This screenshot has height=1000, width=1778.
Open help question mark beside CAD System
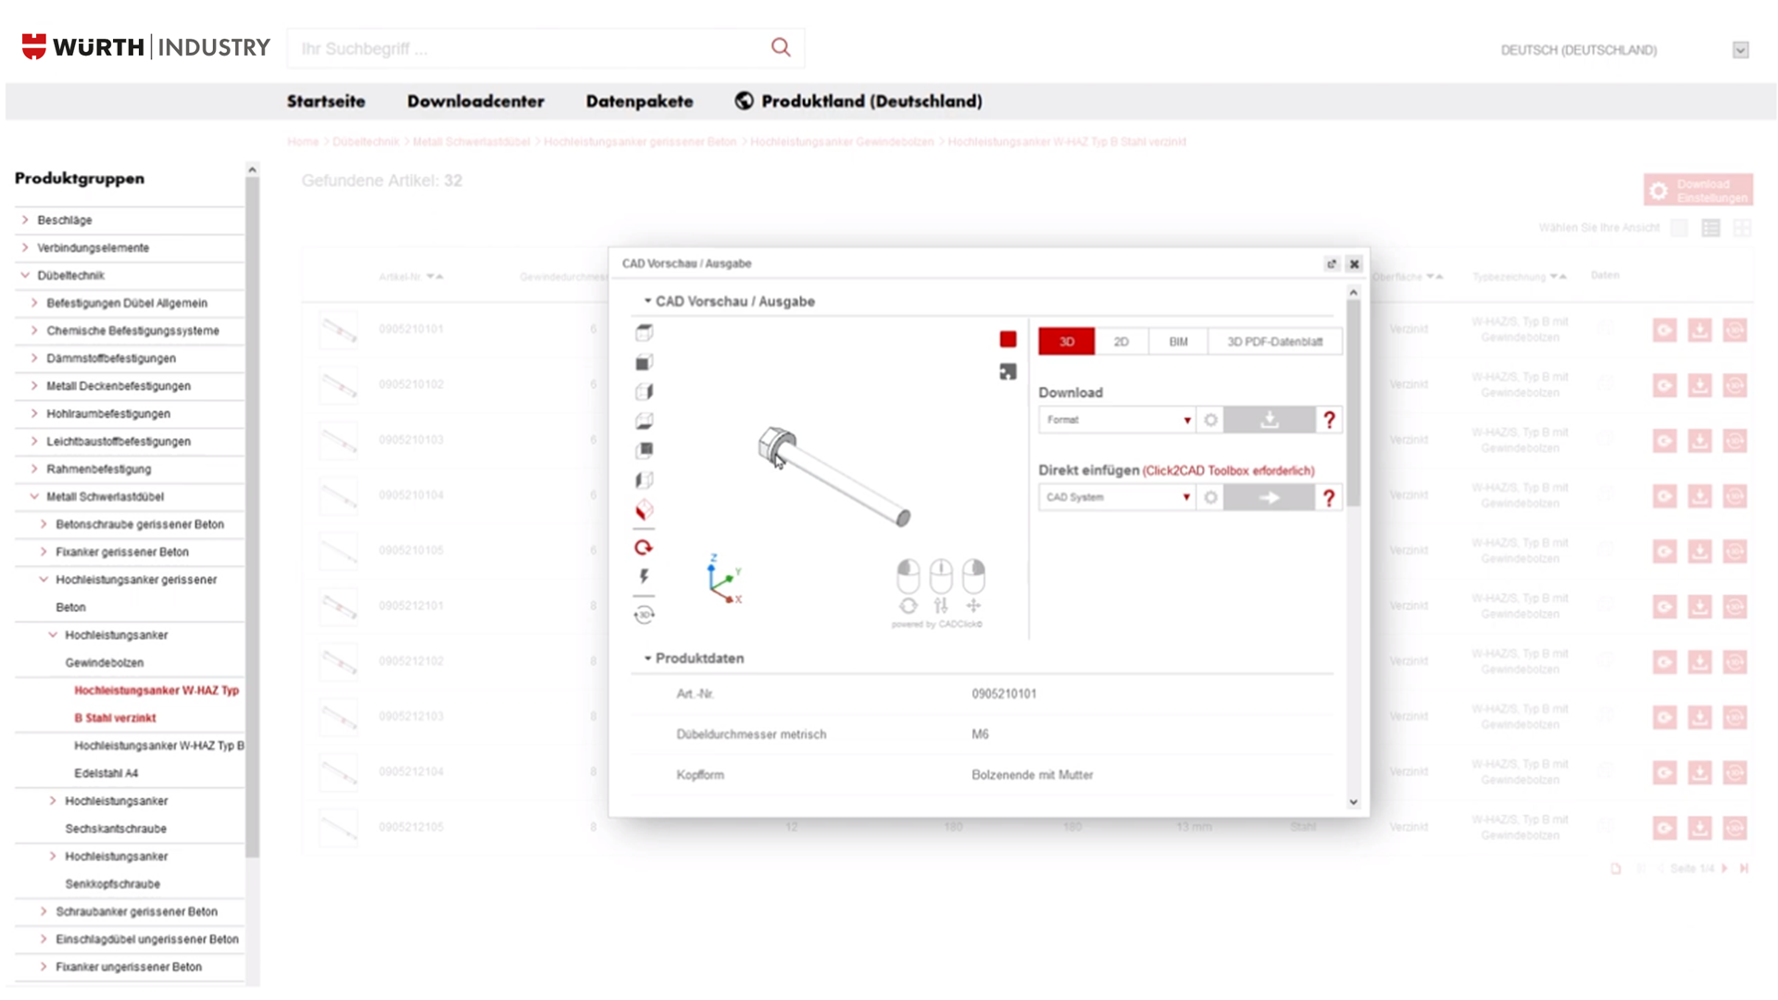coord(1329,498)
